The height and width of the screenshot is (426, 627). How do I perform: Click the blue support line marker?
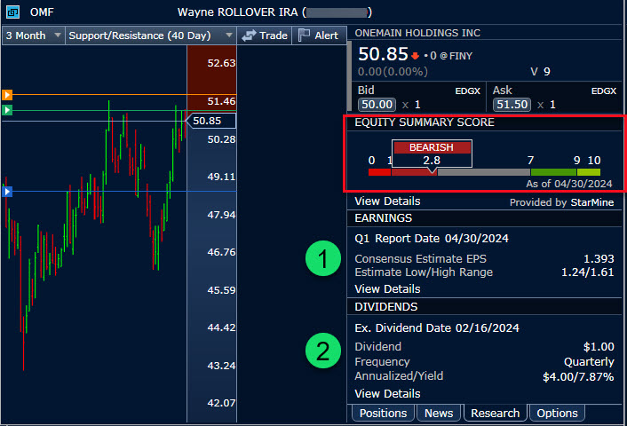(x=7, y=191)
